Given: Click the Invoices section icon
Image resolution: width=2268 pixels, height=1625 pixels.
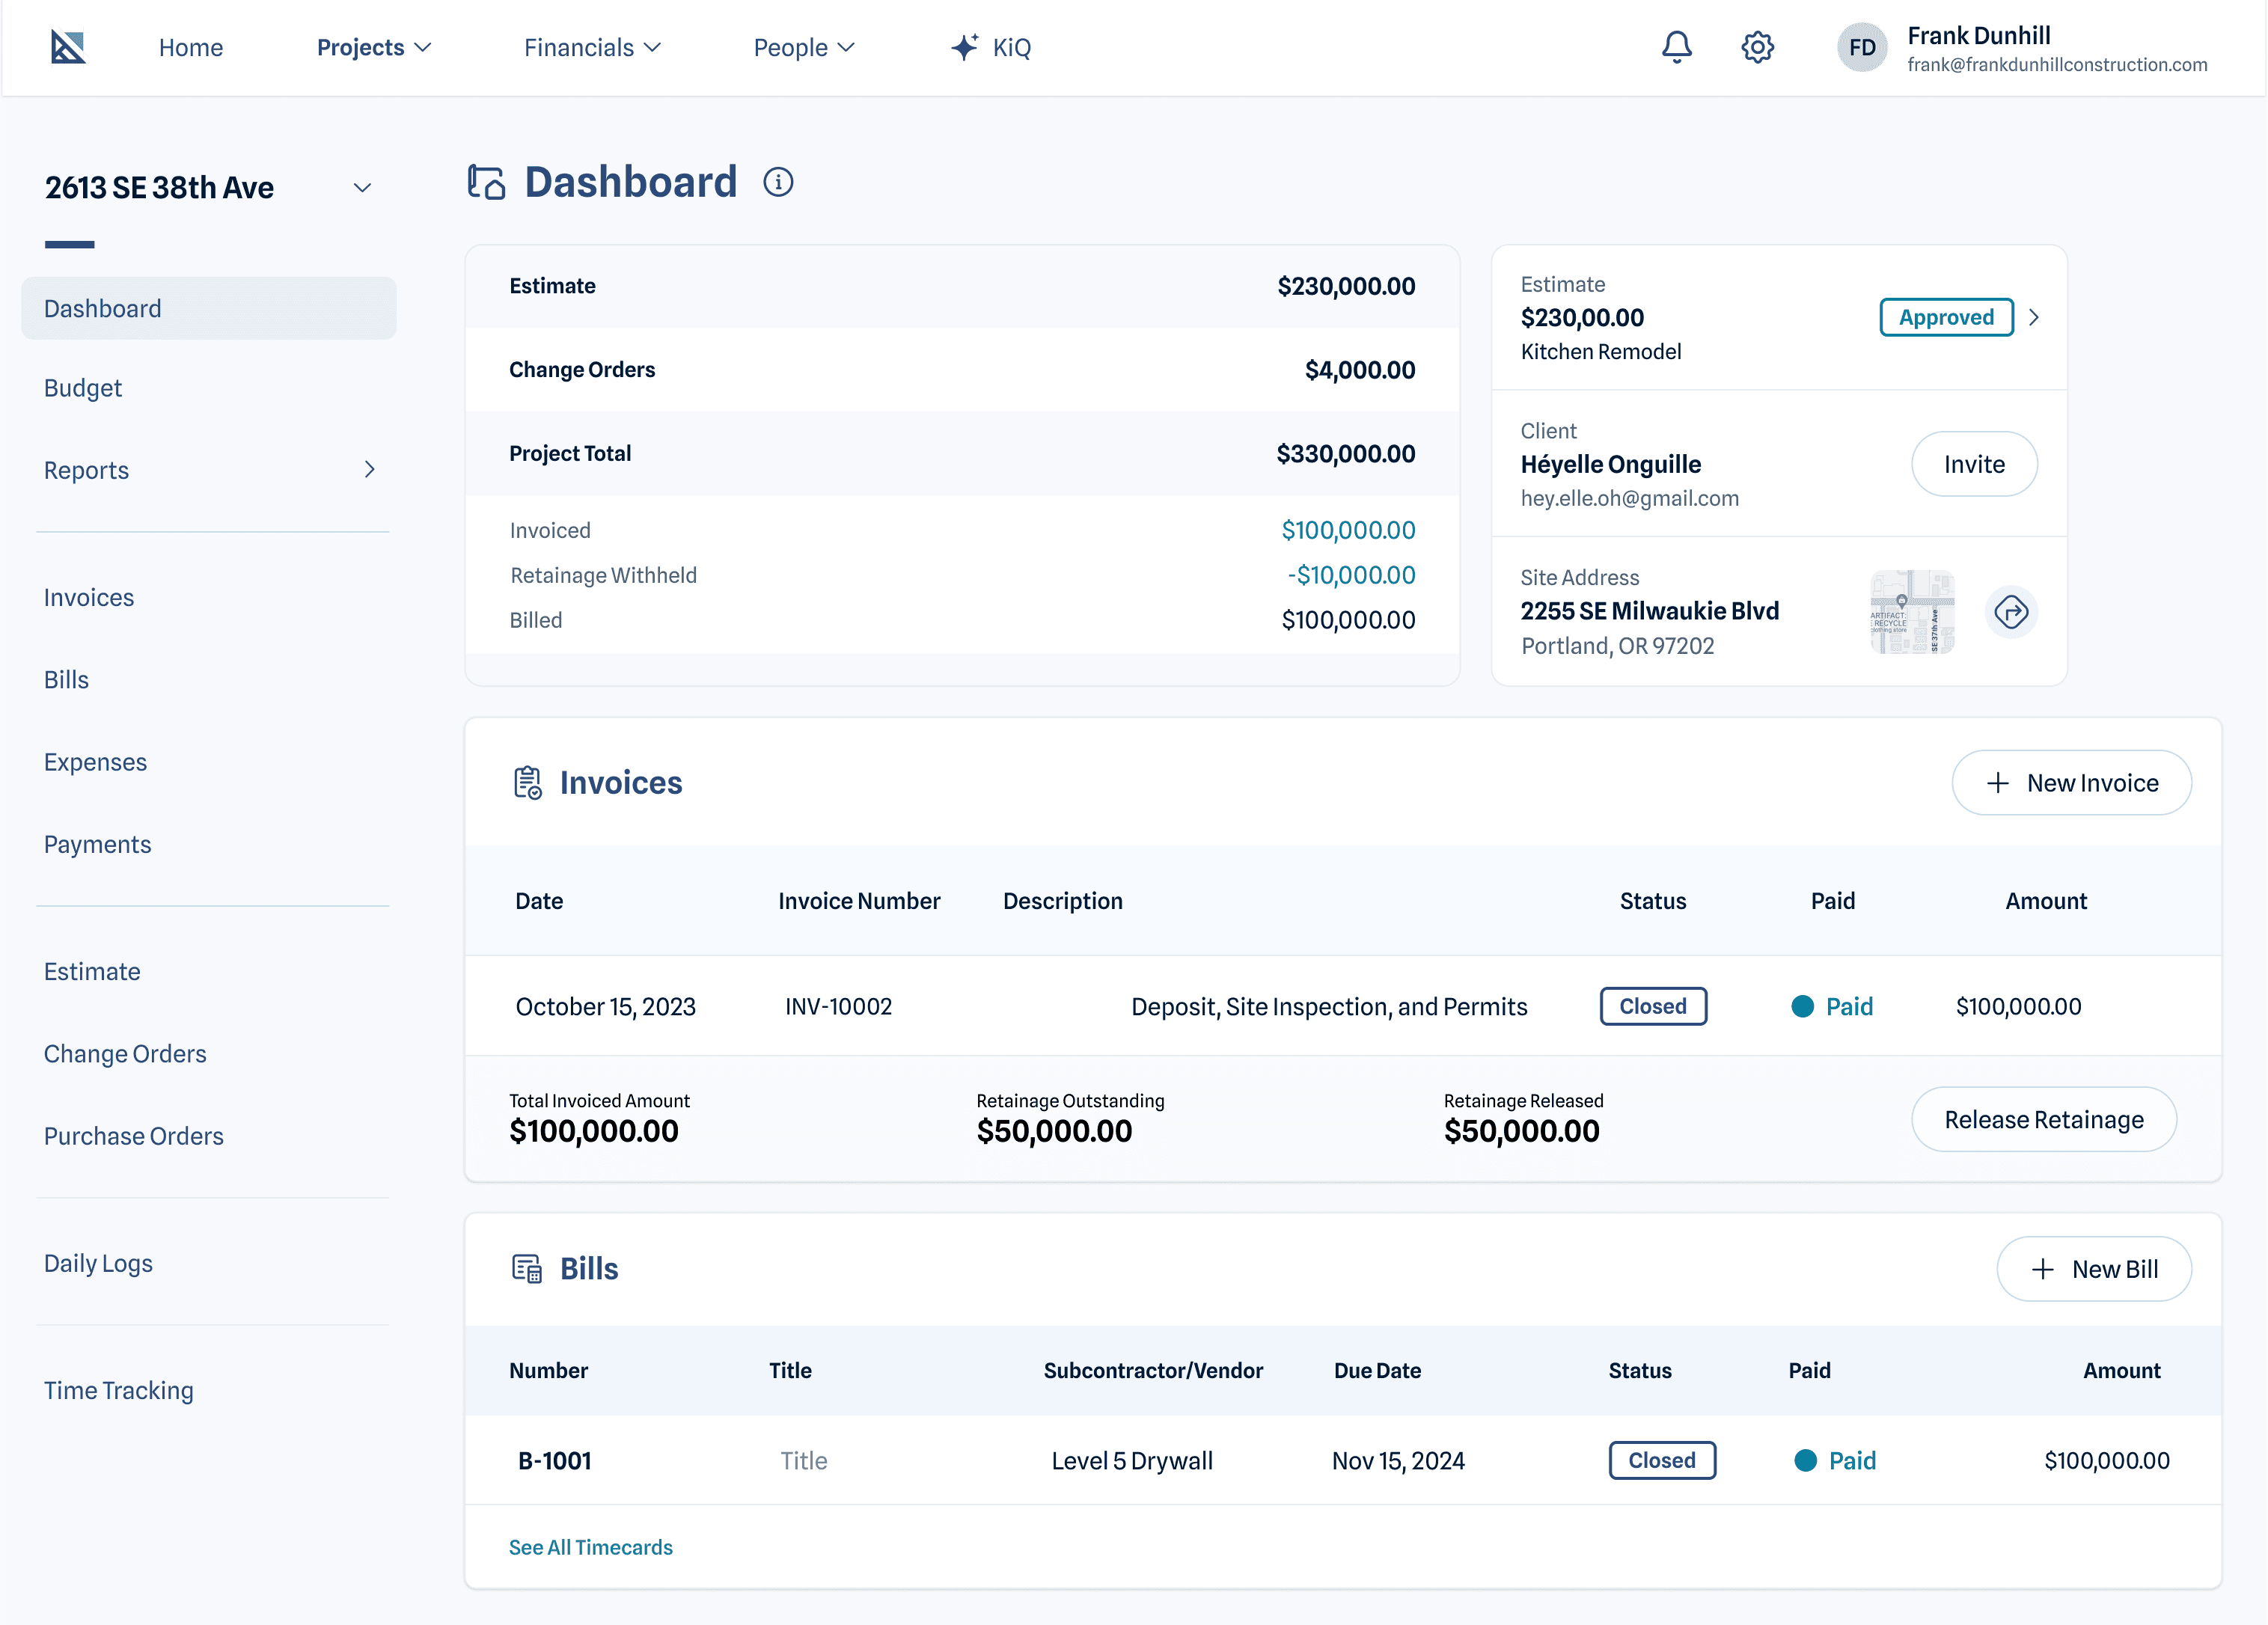Looking at the screenshot, I should click(x=527, y=783).
